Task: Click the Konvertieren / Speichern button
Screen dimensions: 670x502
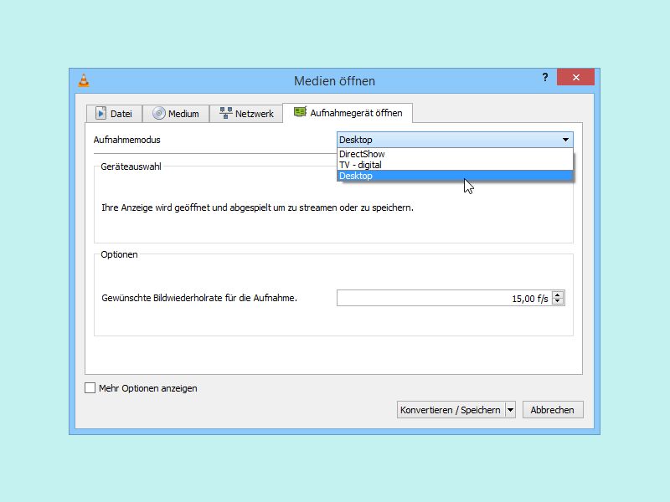Action: point(451,410)
